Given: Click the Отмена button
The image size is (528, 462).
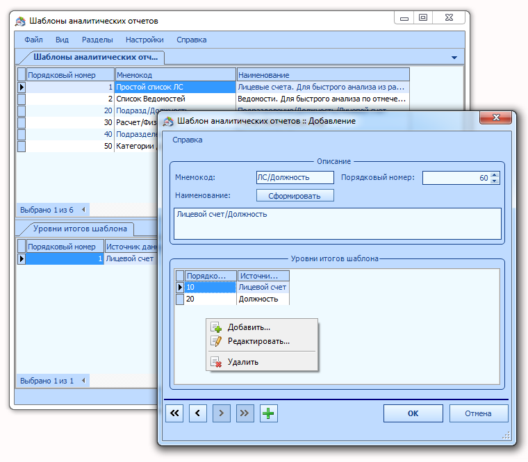Looking at the screenshot, I should click(478, 413).
